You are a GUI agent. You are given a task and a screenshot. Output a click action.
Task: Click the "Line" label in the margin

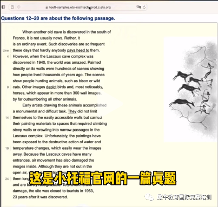[5, 50]
